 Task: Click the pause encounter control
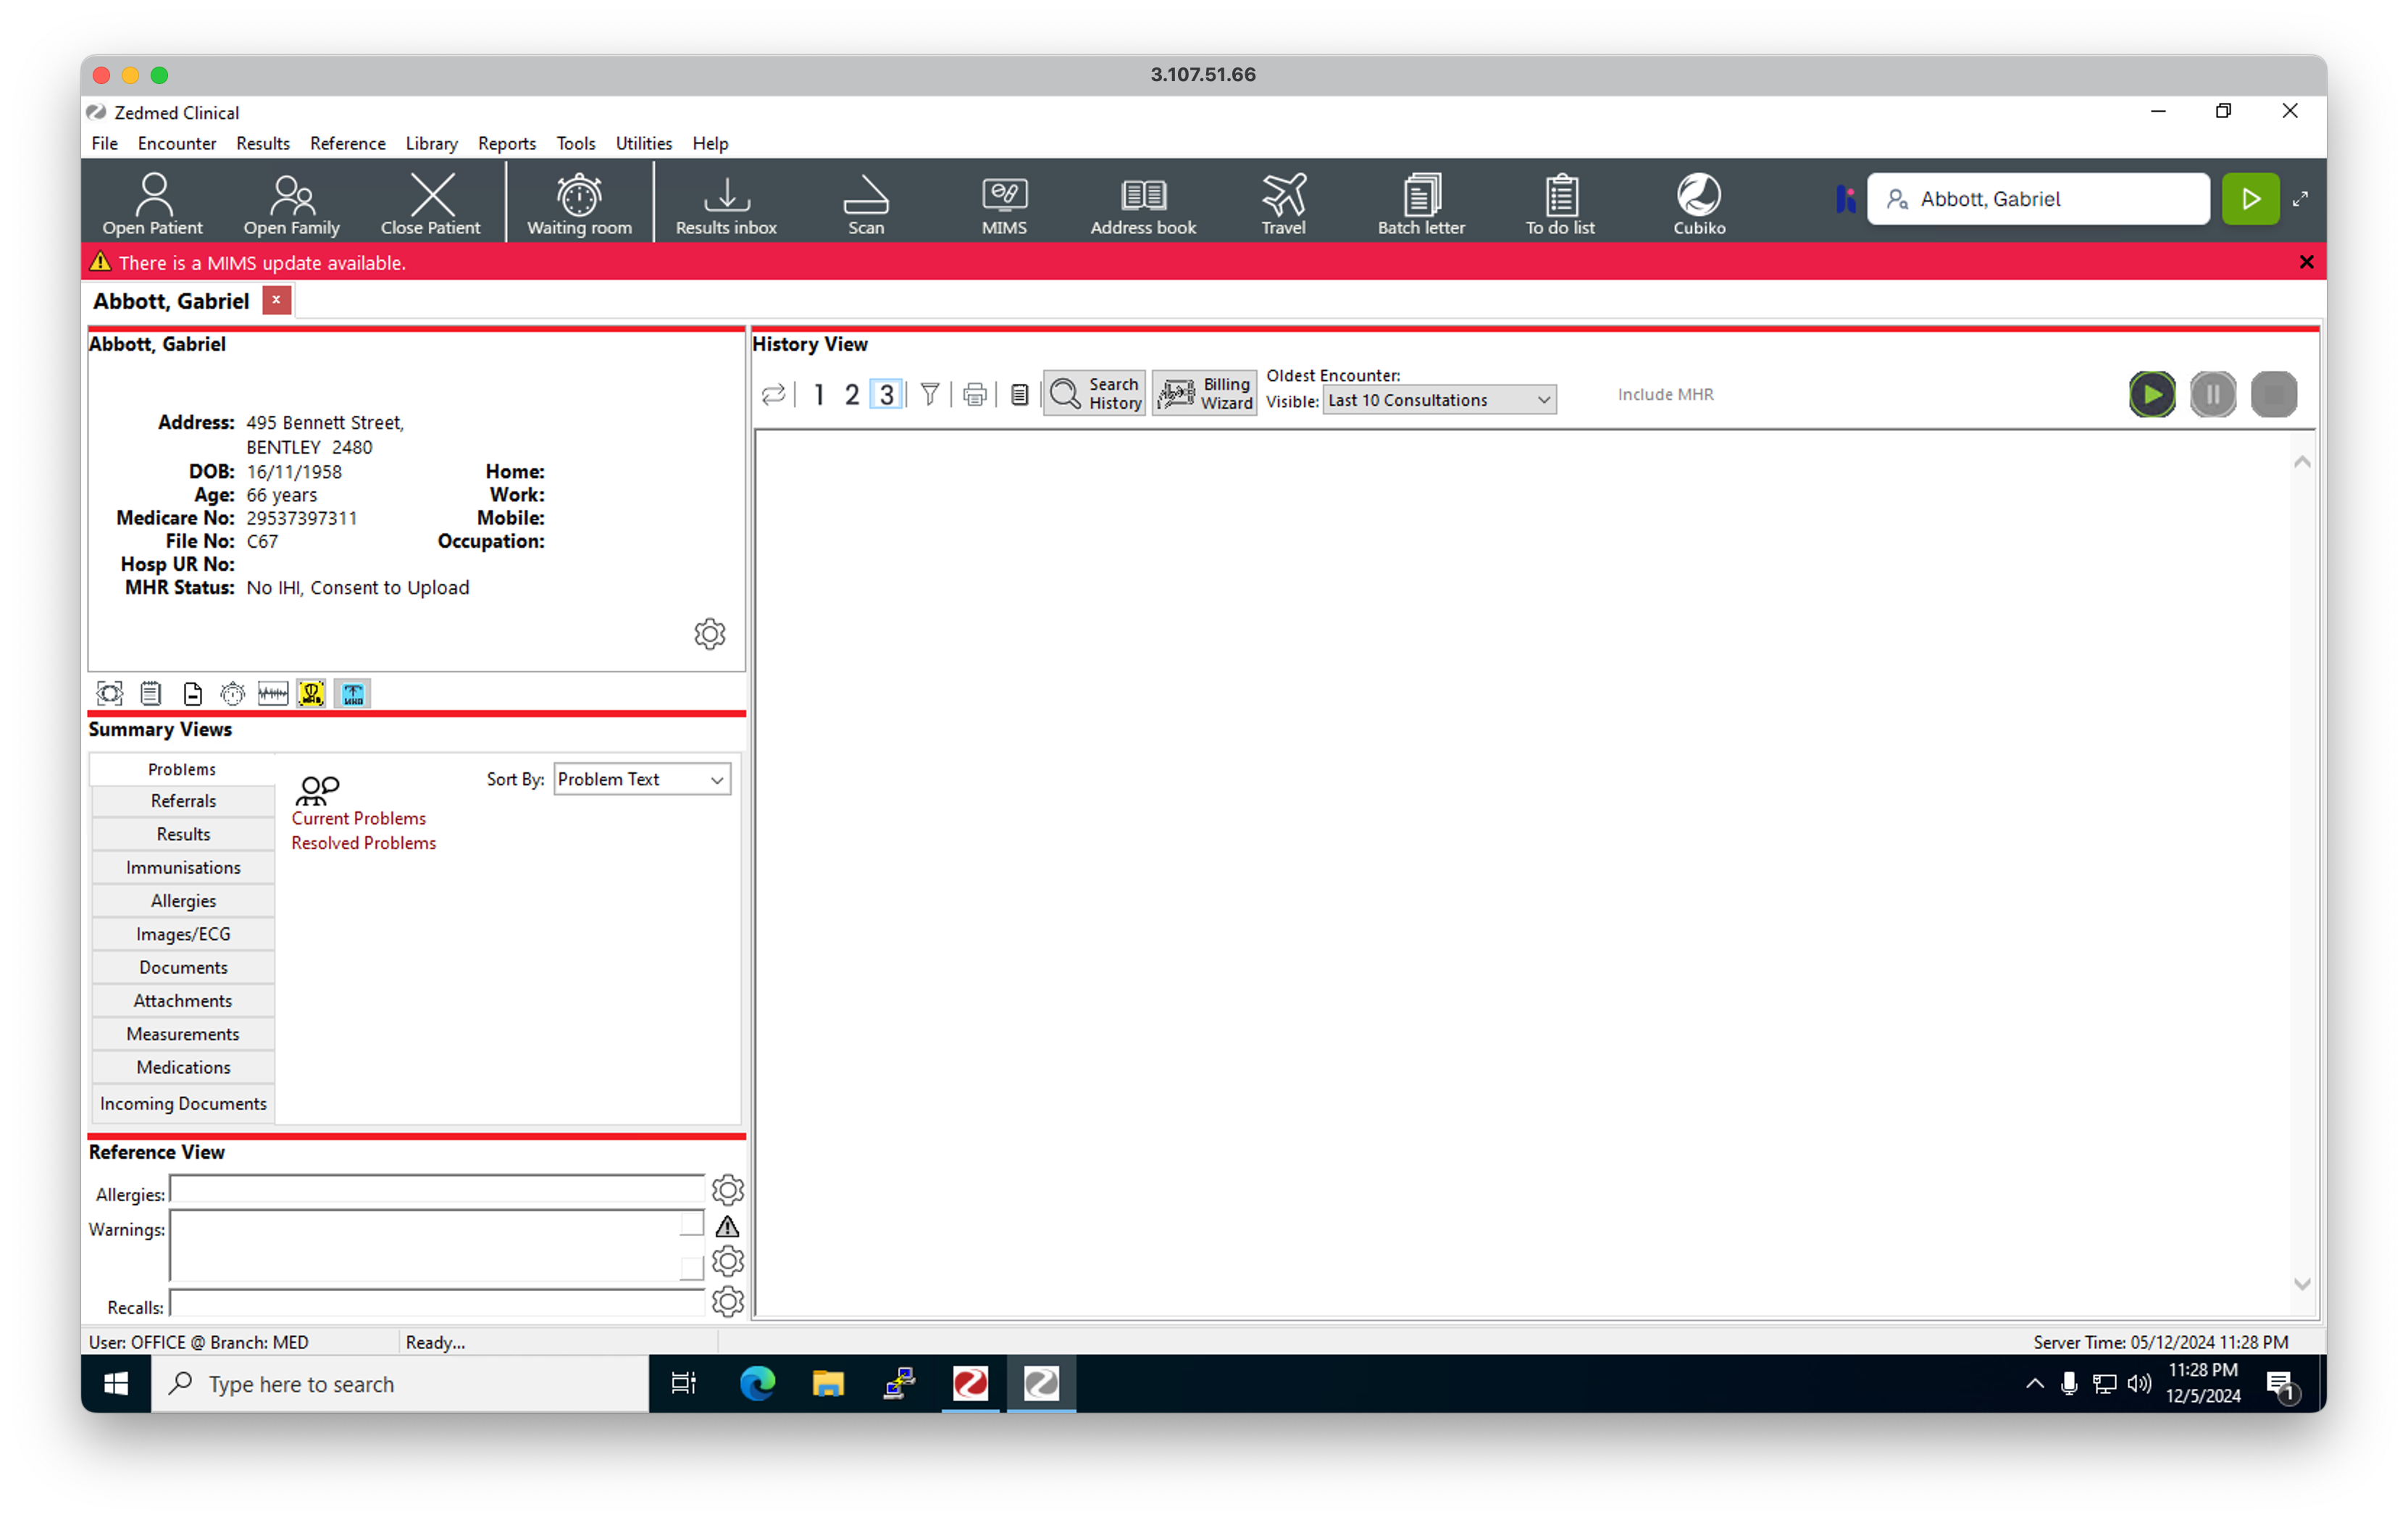click(x=2213, y=395)
